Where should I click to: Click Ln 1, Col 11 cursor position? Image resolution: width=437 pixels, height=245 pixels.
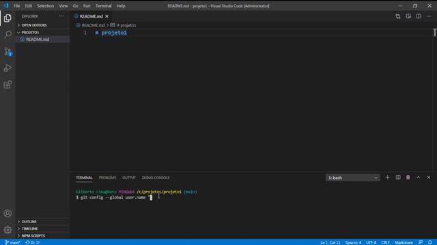(x=330, y=242)
